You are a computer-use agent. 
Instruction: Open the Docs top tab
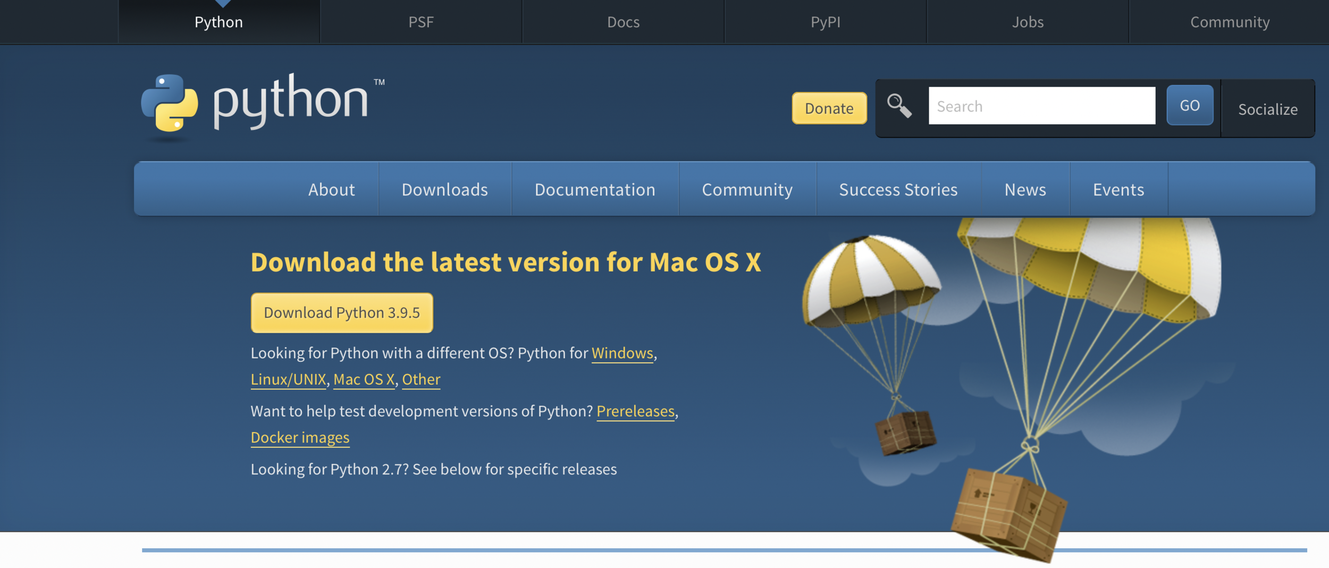click(623, 22)
